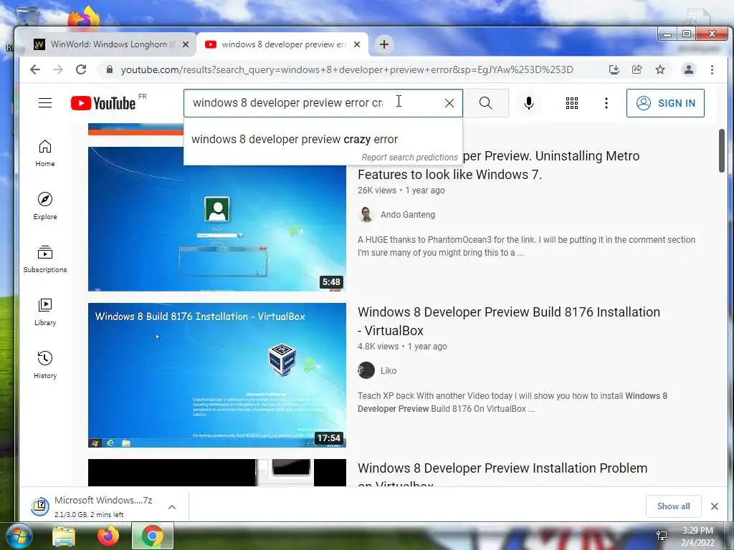
Task: Click the page vertical scrollbar thumb
Action: point(722,150)
